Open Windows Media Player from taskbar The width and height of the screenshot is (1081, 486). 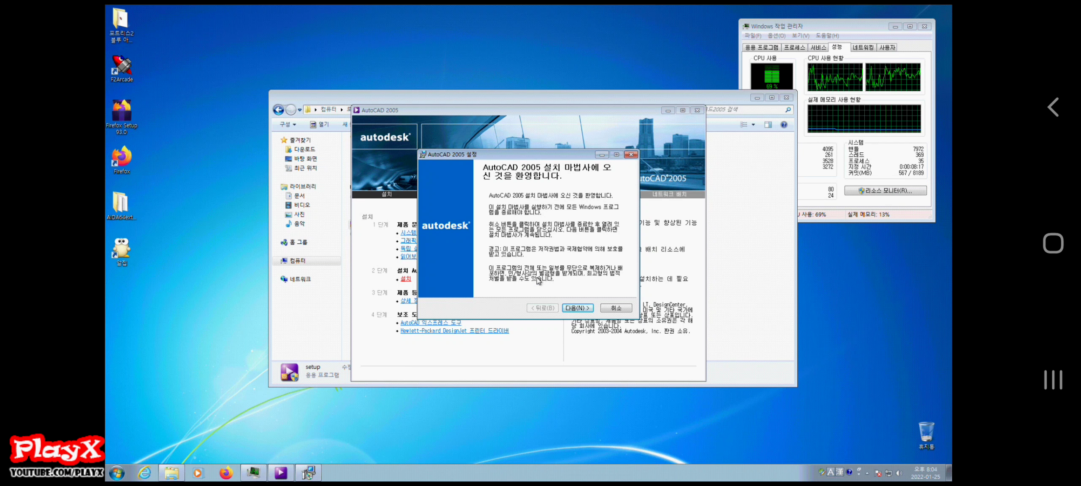(198, 473)
